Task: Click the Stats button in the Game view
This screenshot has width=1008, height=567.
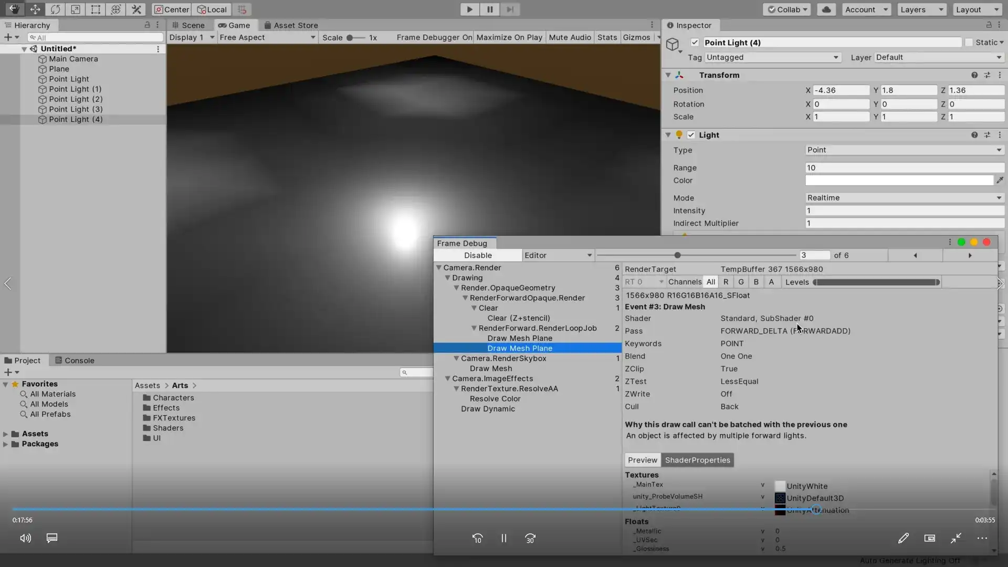Action: [x=607, y=37]
